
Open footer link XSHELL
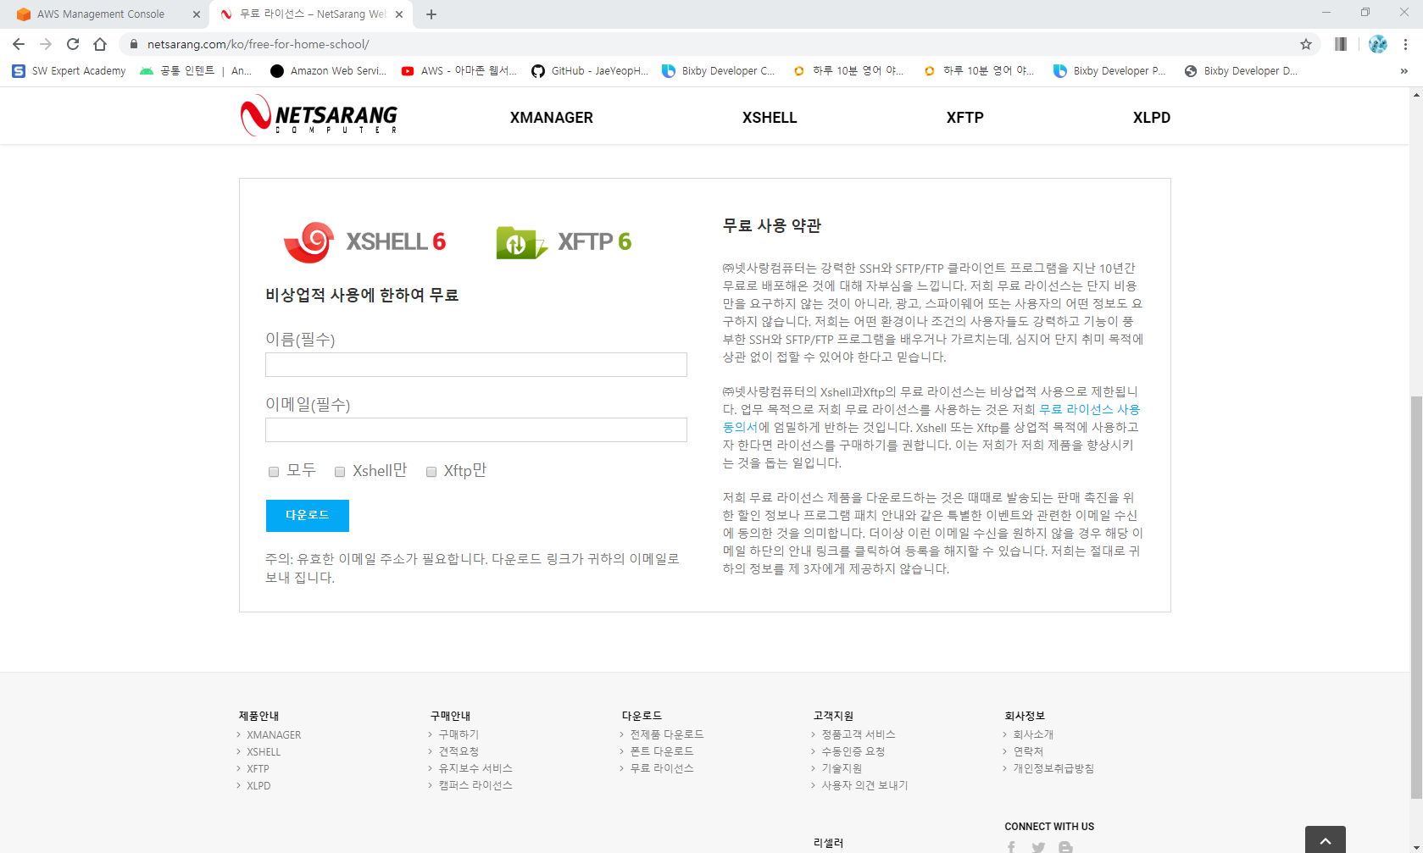(264, 751)
